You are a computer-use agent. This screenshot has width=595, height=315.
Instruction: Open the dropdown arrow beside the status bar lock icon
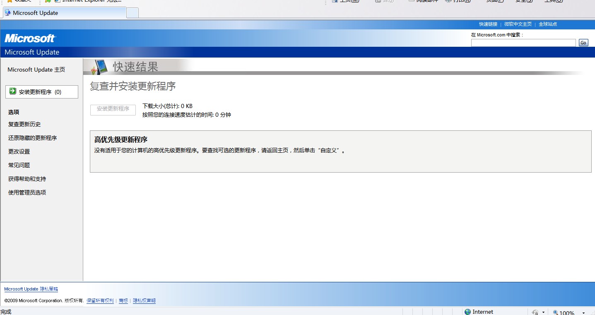pyautogui.click(x=542, y=313)
